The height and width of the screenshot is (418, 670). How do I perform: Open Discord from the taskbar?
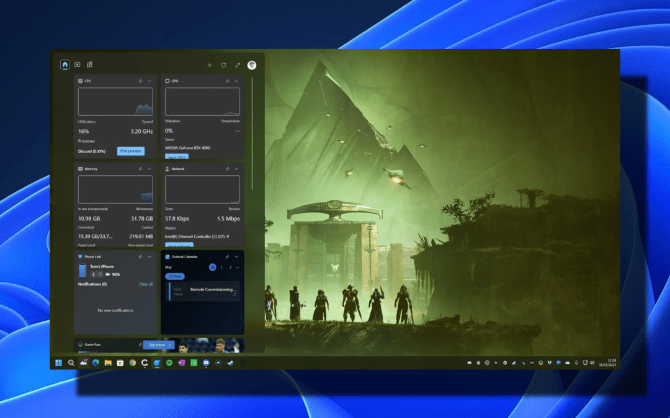coord(206,363)
